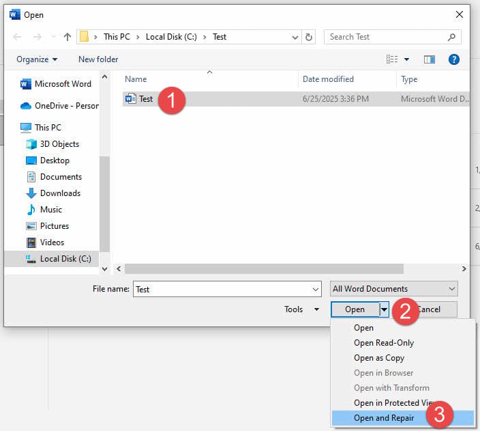Show the preview pane
This screenshot has width=480, height=431.
pyautogui.click(x=429, y=59)
